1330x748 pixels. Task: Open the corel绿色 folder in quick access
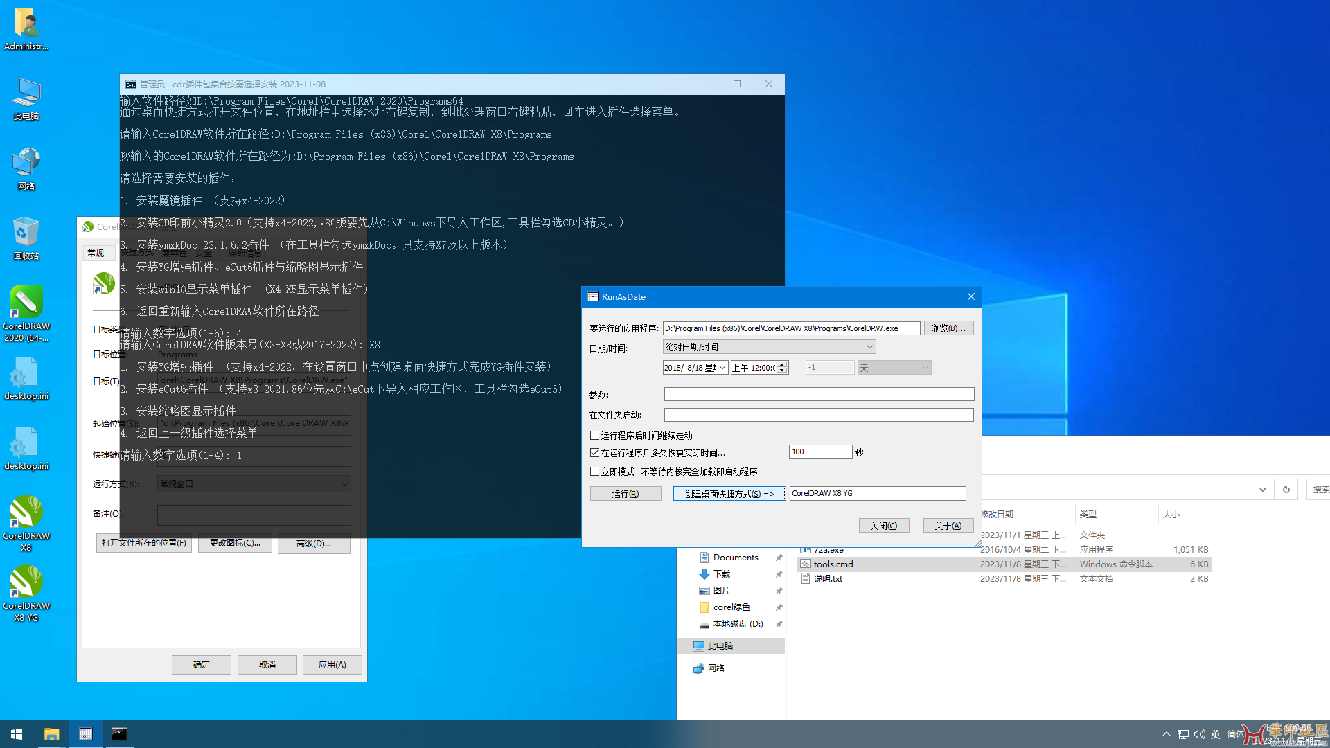(x=731, y=607)
